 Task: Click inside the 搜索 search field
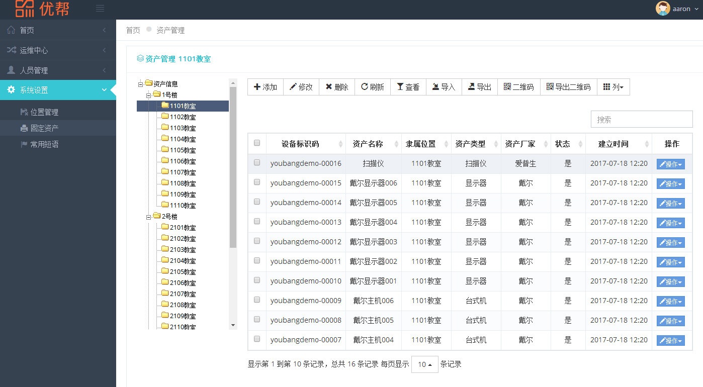[641, 119]
